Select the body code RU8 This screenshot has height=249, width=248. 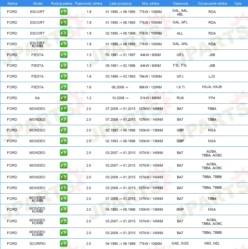point(180,98)
